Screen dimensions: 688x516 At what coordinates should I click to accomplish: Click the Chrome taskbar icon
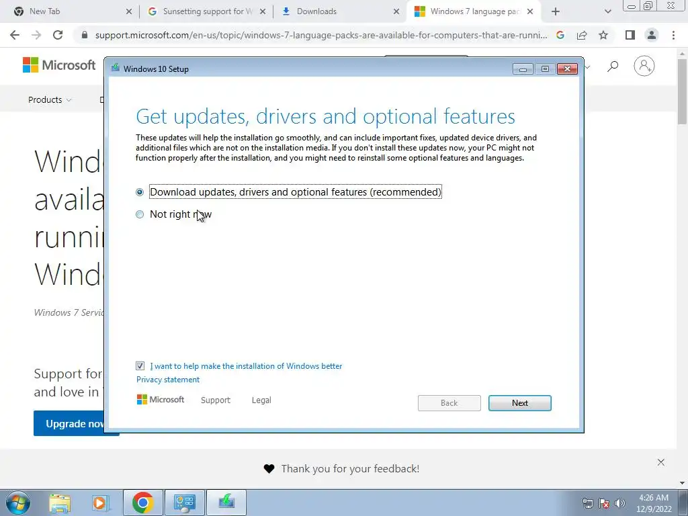click(142, 503)
